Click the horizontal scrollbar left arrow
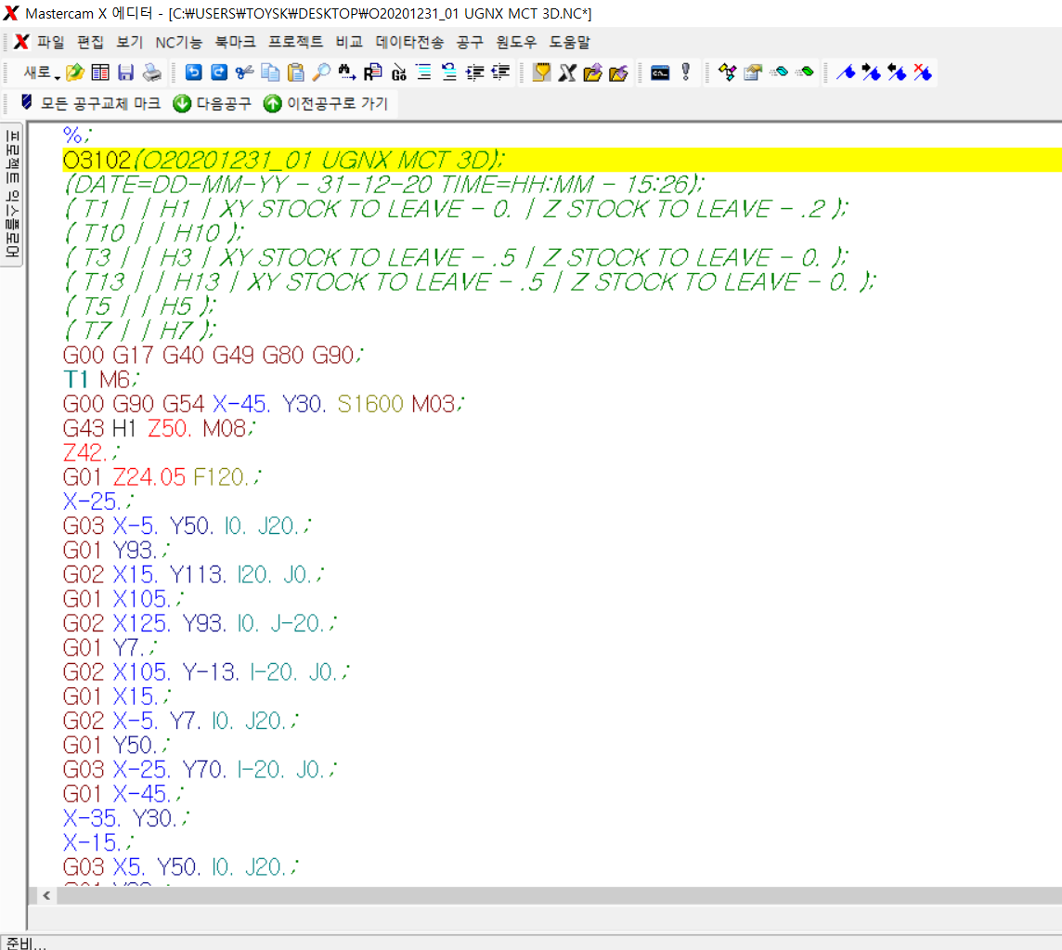 tap(46, 895)
